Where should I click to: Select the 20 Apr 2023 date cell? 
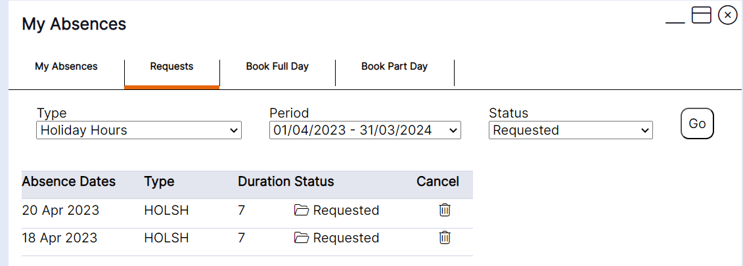point(60,210)
